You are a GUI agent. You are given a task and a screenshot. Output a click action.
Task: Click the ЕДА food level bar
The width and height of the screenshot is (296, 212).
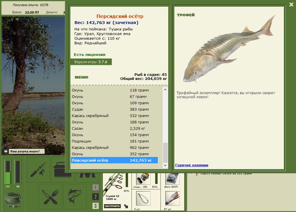[8, 172]
